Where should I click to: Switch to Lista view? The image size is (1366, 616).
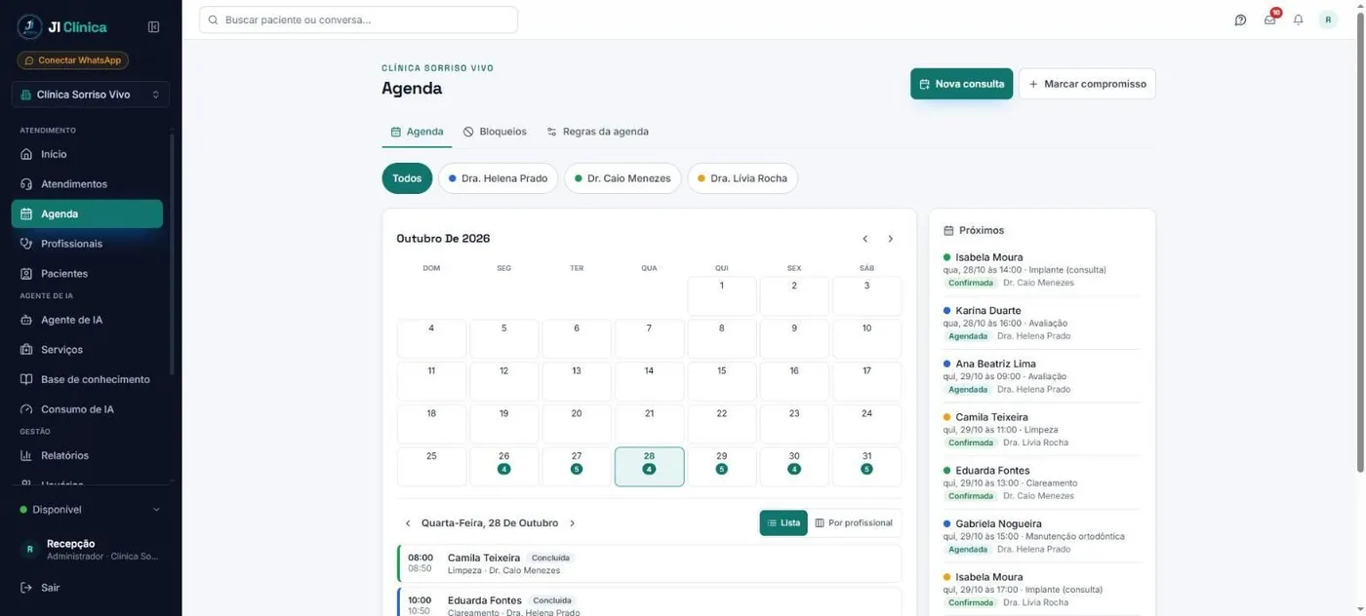[783, 523]
